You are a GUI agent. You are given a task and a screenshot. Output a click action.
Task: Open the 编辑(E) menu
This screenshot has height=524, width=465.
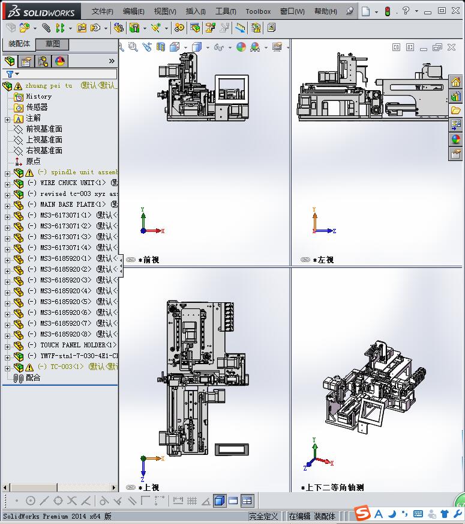[133, 11]
